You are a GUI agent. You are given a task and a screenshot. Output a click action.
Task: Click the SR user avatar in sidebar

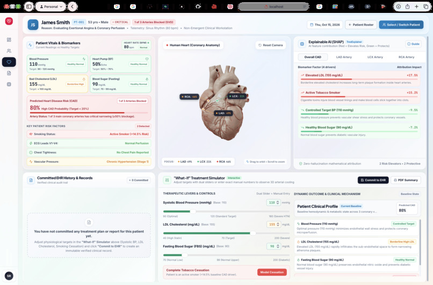click(9, 276)
